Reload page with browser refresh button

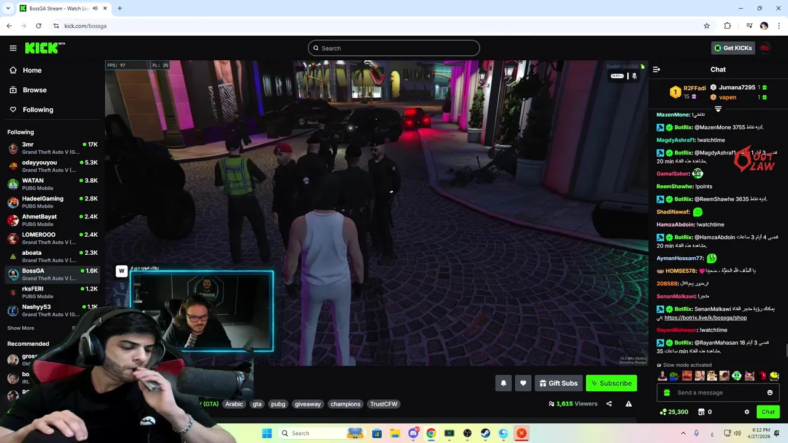click(x=38, y=26)
